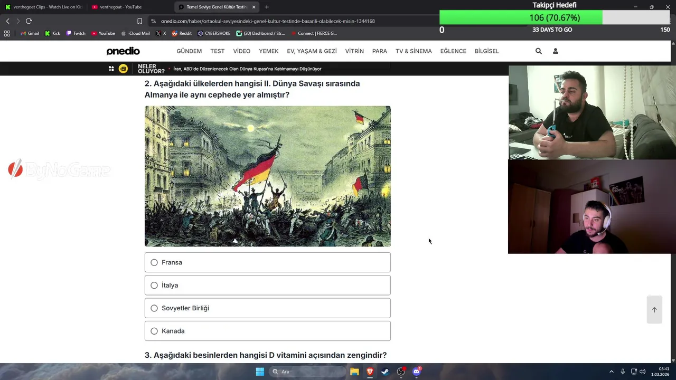
Task: Open the Twitch bookmark
Action: (76, 33)
